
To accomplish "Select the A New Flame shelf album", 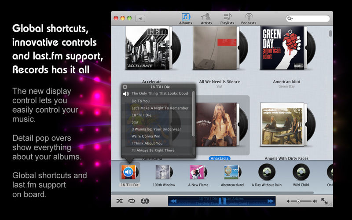I will click(x=198, y=172).
